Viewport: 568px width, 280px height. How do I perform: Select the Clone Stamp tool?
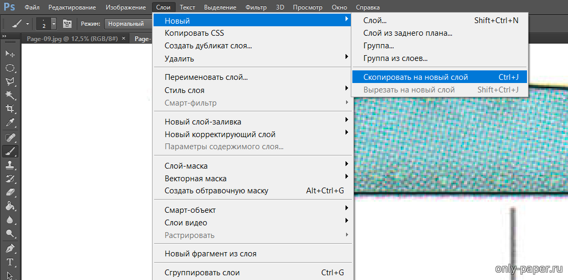9,165
